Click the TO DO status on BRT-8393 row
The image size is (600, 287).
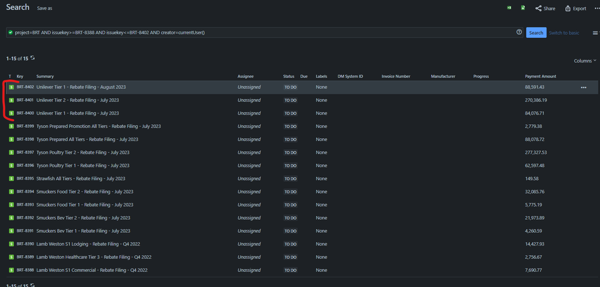click(291, 205)
